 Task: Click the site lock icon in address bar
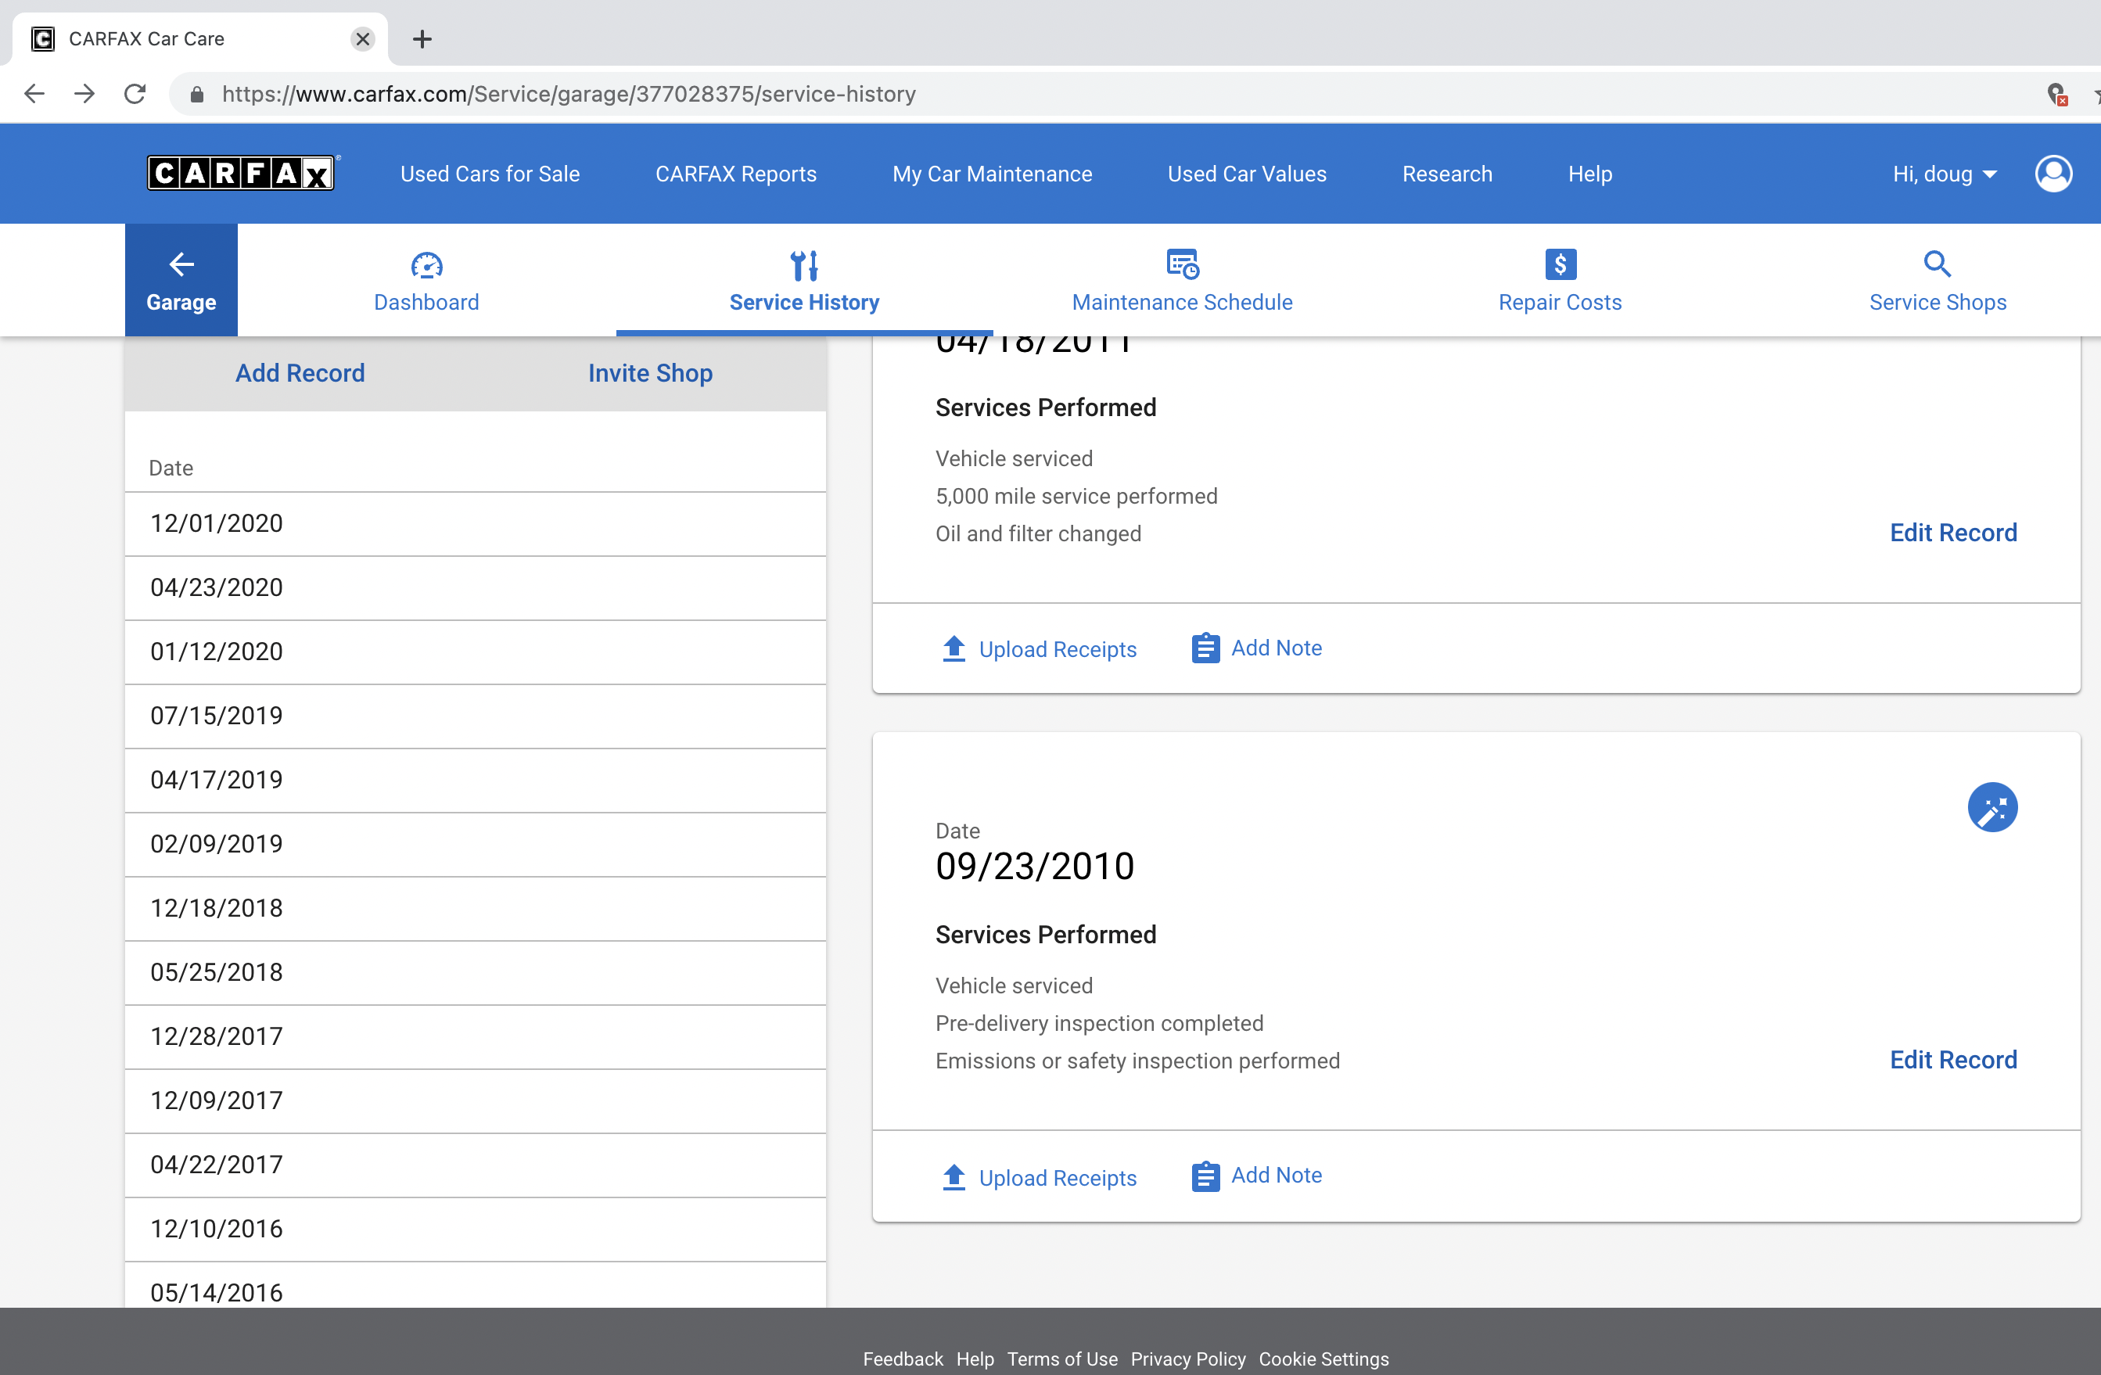pos(197,94)
